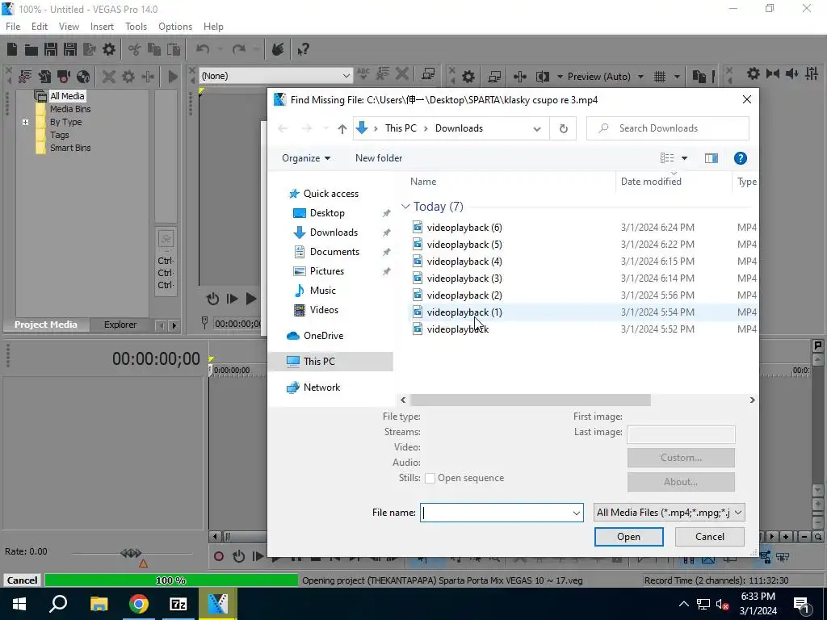
Task: Click the blue help icon in dialog
Action: 740,158
